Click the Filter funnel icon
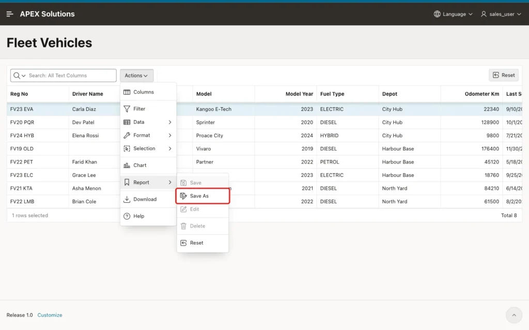Screen dimensions: 529x330 point(127,109)
